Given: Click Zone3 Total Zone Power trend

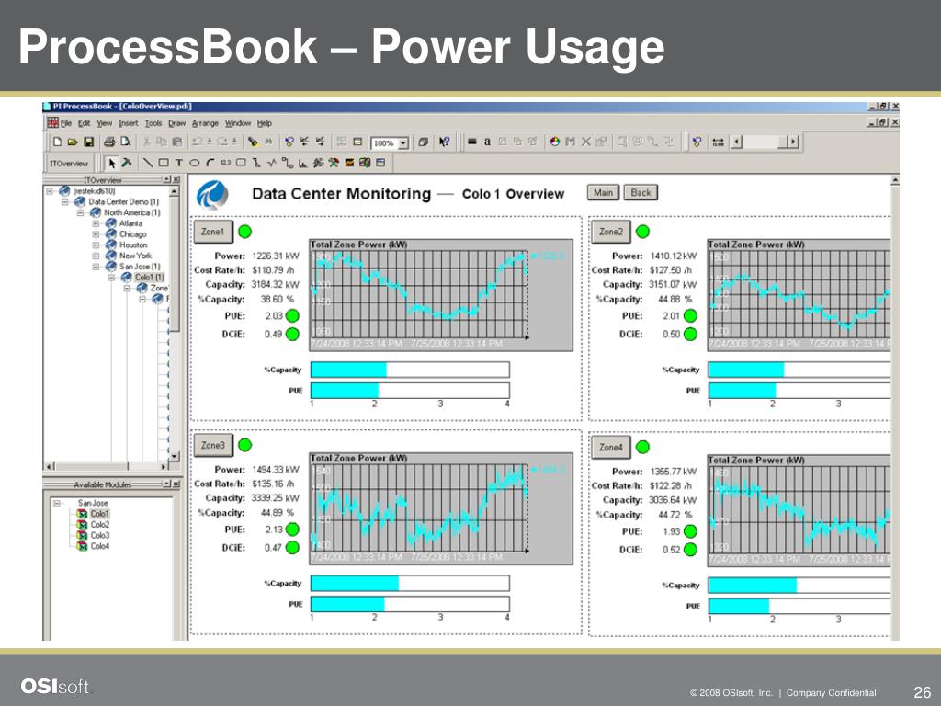Looking at the screenshot, I should coord(441,509).
